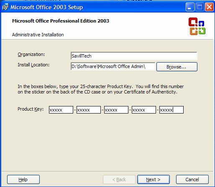Click the Setup installer icon in title bar
Image resolution: width=215 pixels, height=187 pixels.
tap(5, 7)
